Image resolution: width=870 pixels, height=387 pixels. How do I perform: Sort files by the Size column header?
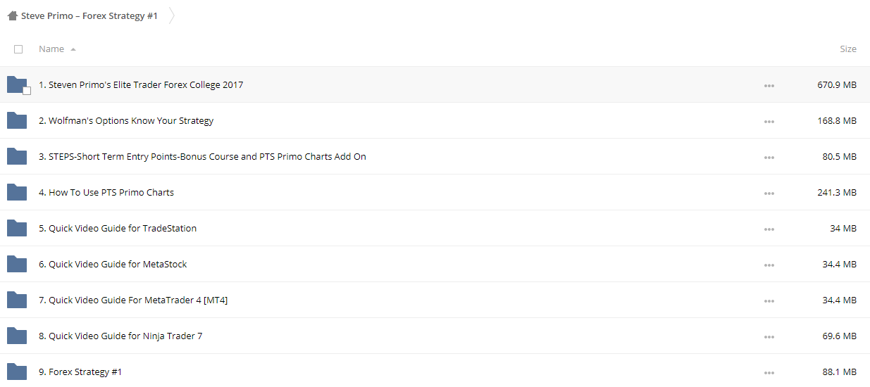click(x=848, y=49)
